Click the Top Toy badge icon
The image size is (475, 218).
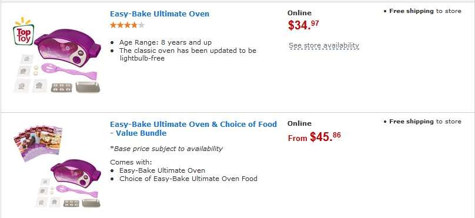coord(24,32)
